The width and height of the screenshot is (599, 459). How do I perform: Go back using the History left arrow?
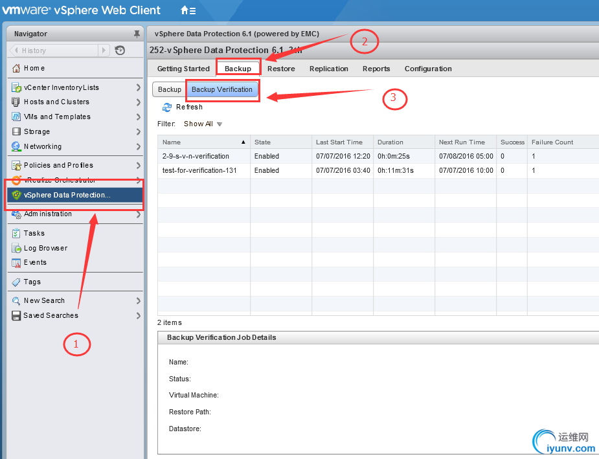pyautogui.click(x=16, y=50)
